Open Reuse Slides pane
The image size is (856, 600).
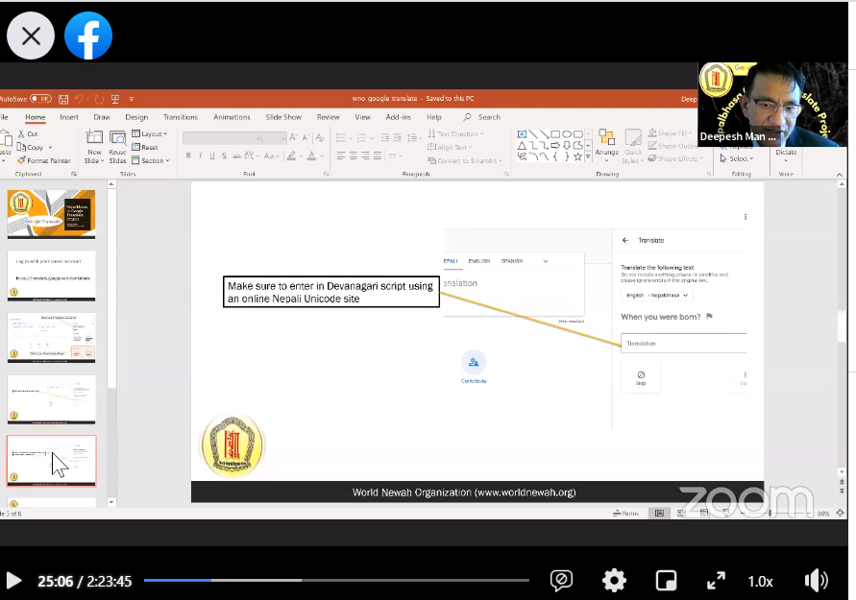(x=117, y=147)
